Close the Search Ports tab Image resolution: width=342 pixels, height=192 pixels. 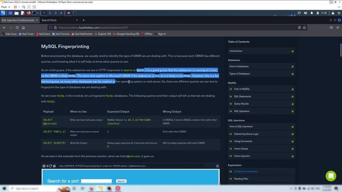pos(77,20)
